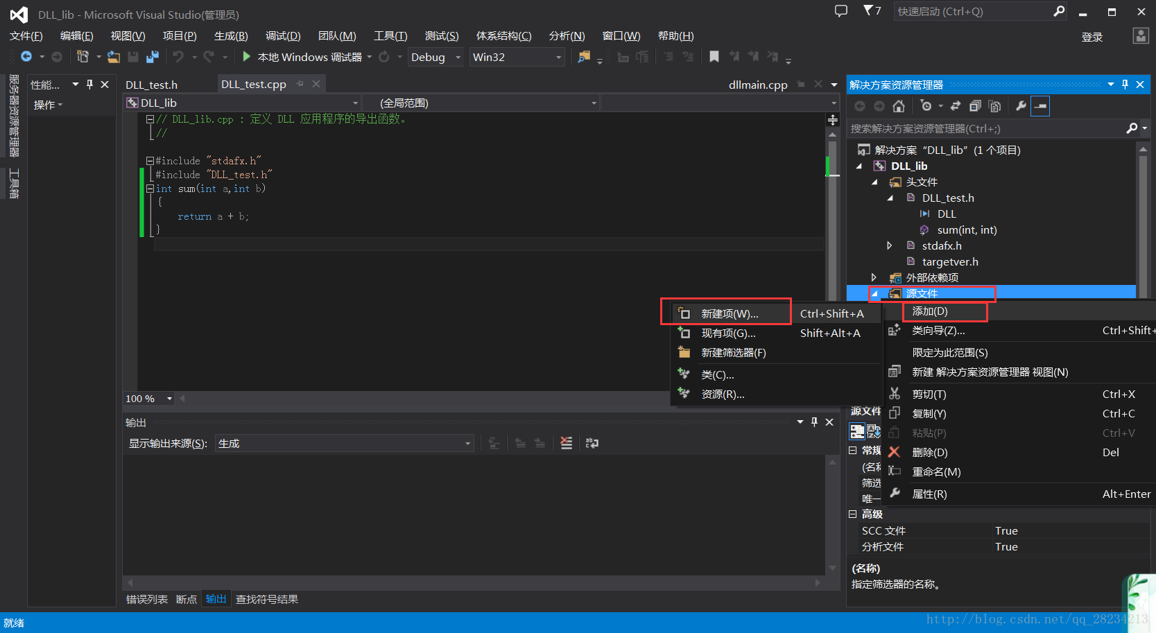This screenshot has height=633, width=1156.
Task: Toggle auto-hide pin on Solution Explorer
Action: pyautogui.click(x=1125, y=85)
